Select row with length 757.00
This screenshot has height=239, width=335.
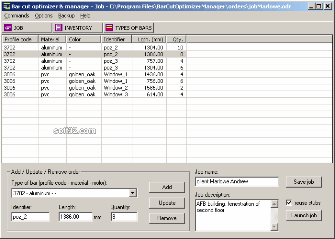94,61
